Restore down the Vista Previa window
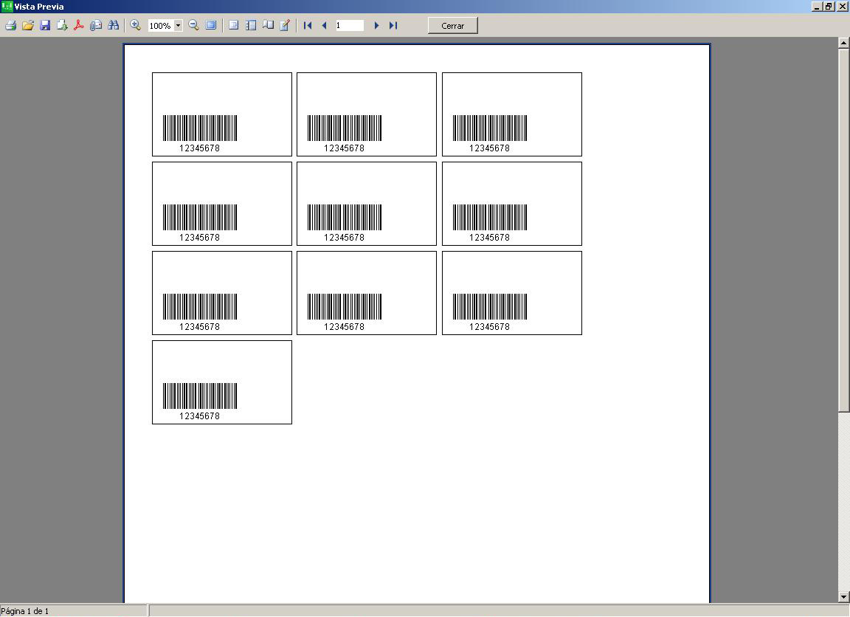This screenshot has width=850, height=617. point(829,7)
